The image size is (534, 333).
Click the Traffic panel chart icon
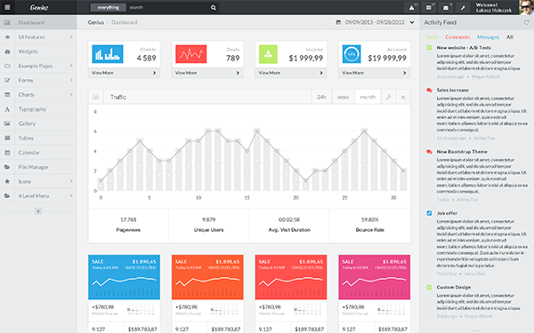95,97
